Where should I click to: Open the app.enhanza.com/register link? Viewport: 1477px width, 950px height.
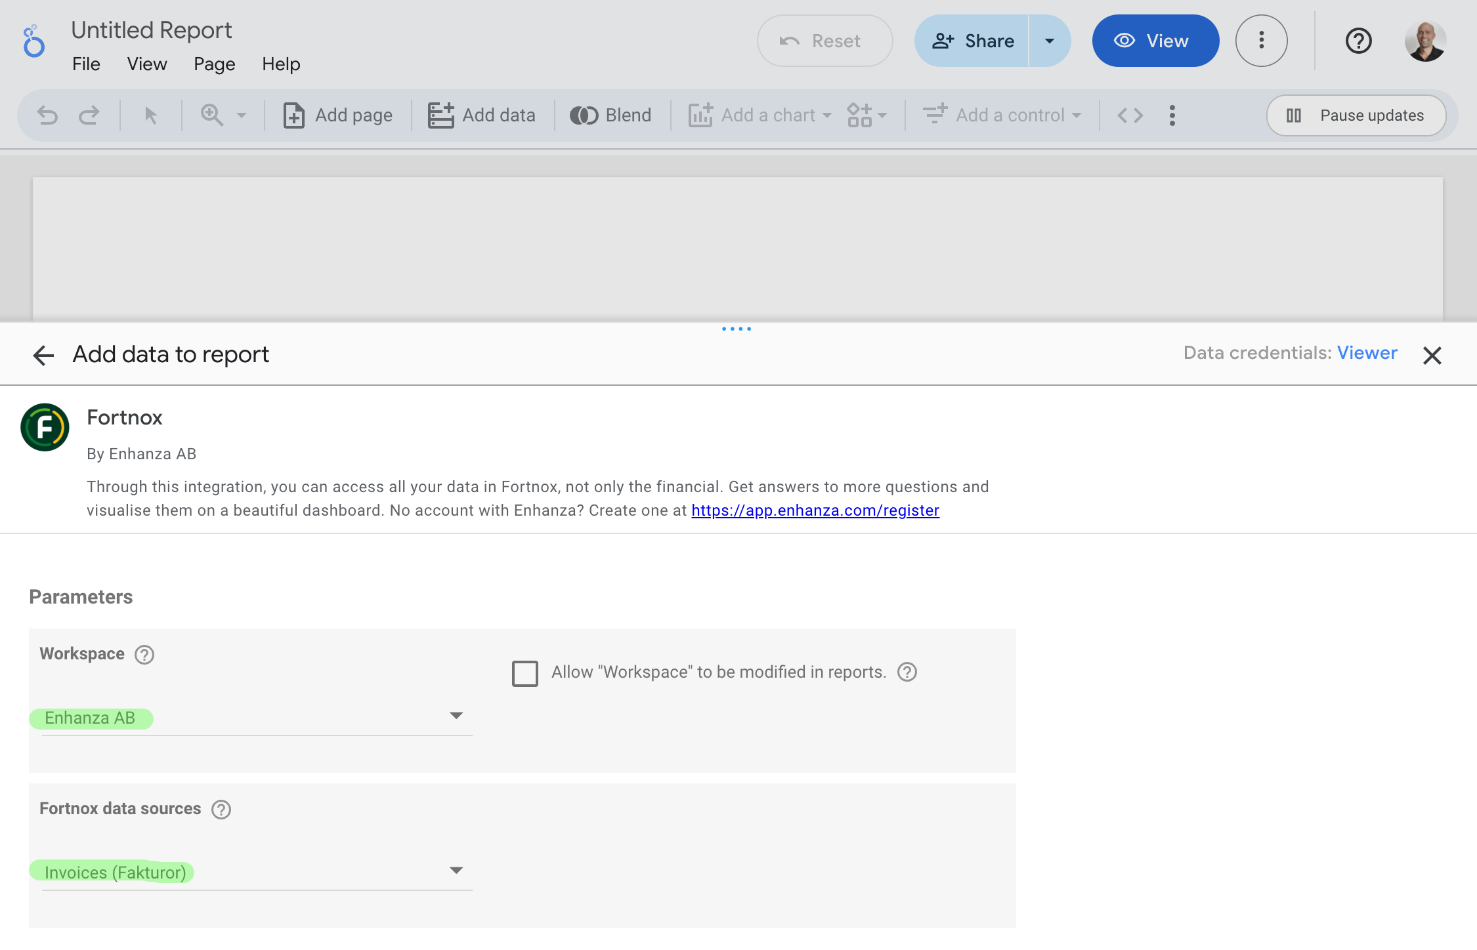[x=815, y=510]
